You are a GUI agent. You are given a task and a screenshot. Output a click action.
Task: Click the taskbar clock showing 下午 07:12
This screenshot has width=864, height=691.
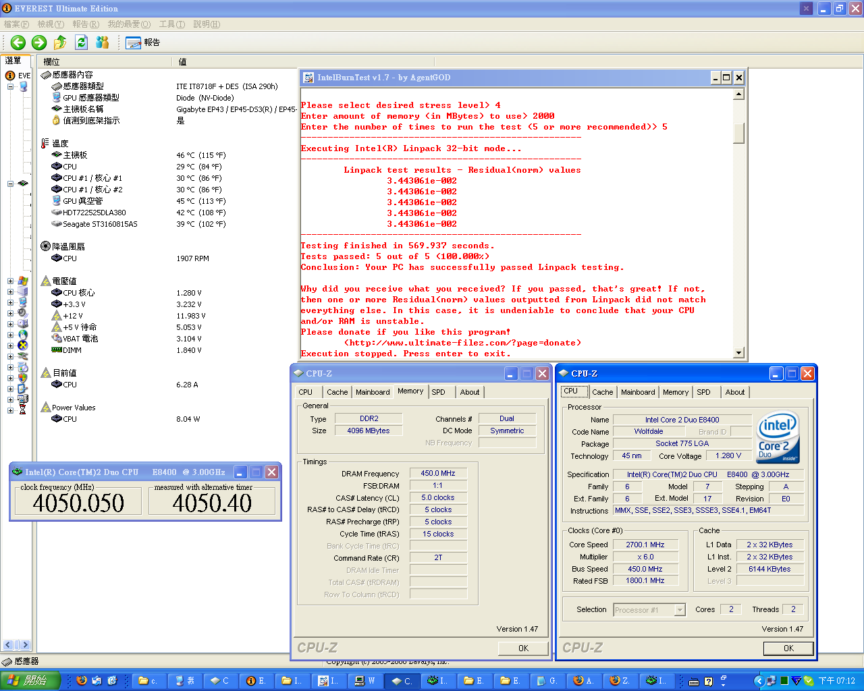pyautogui.click(x=837, y=681)
